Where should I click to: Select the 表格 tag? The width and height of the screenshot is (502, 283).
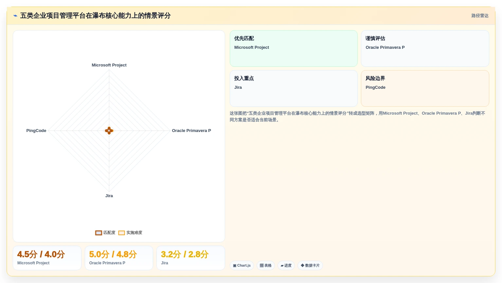(266, 265)
